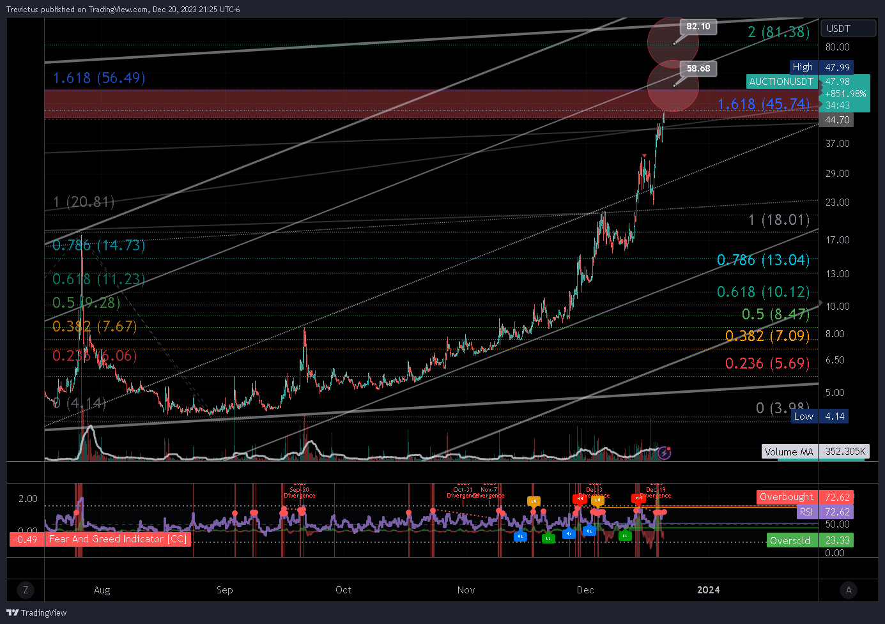Click the earliest orange LH marker

(534, 501)
